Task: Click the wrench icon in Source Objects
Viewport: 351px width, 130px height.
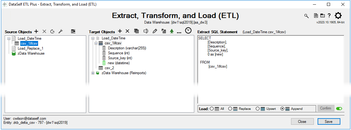Action: [x=61, y=32]
